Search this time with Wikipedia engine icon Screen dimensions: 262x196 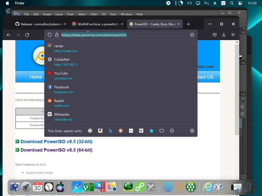tap(141, 131)
